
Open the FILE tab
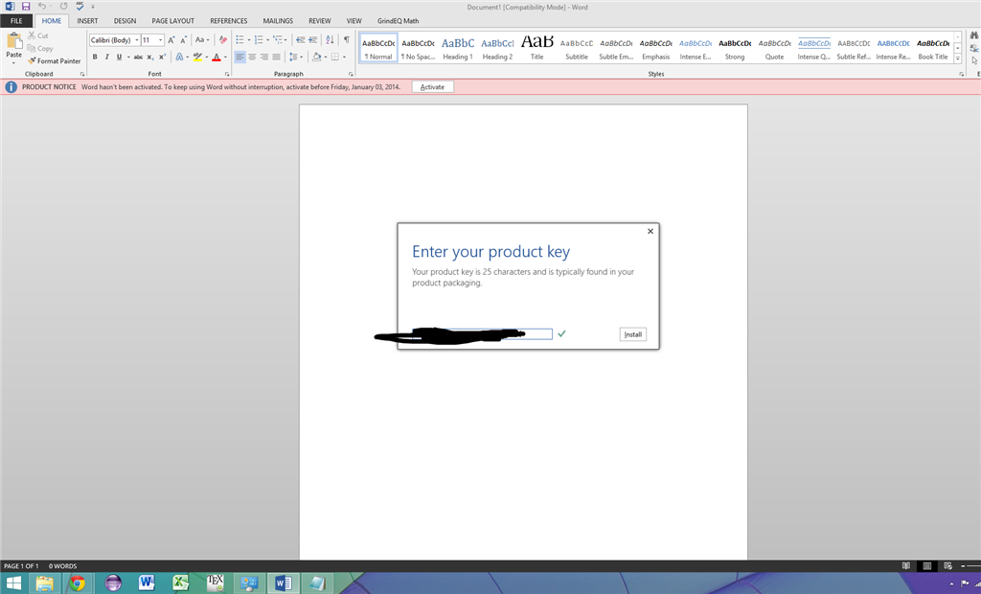click(16, 21)
